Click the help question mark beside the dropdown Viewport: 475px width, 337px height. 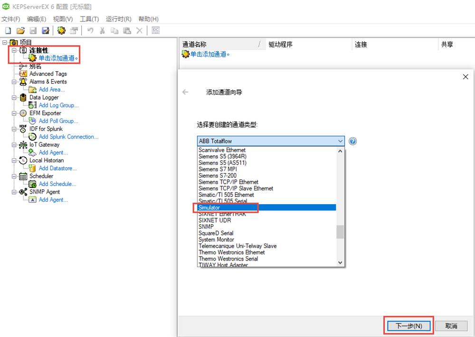click(352, 141)
